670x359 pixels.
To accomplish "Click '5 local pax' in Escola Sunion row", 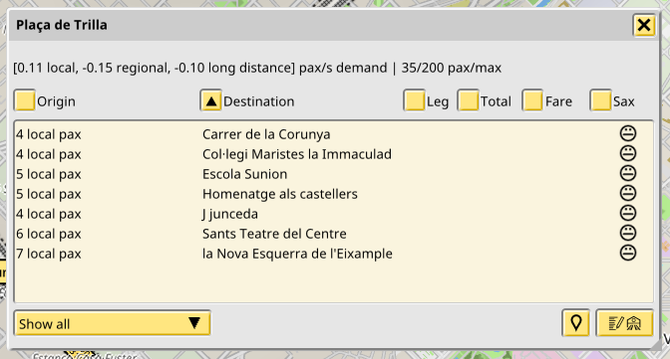I will click(x=49, y=174).
